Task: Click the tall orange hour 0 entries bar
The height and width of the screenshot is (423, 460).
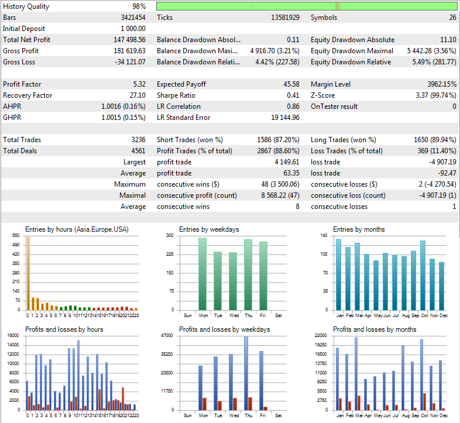Action: tap(28, 273)
